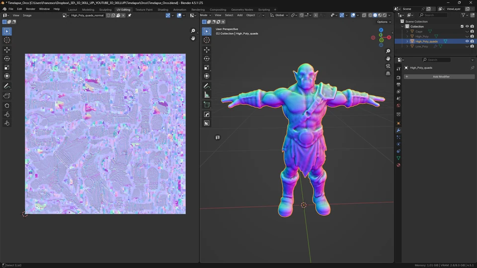This screenshot has height=268, width=477.
Task: Toggle hidden eye for High_Poly object
Action: (x=467, y=36)
